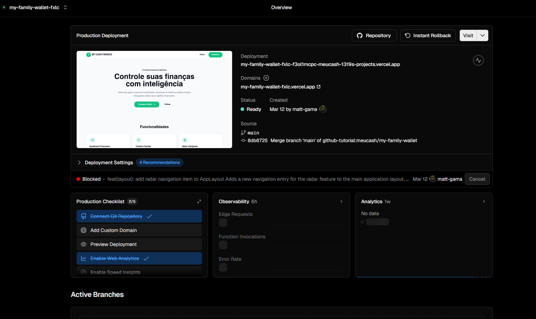Cancel the blocked deployment
Screen dimensions: 536x319
pyautogui.click(x=477, y=179)
